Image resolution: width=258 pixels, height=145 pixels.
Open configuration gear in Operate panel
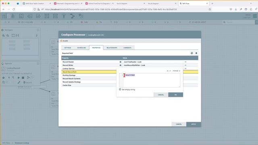(x=4, y=78)
